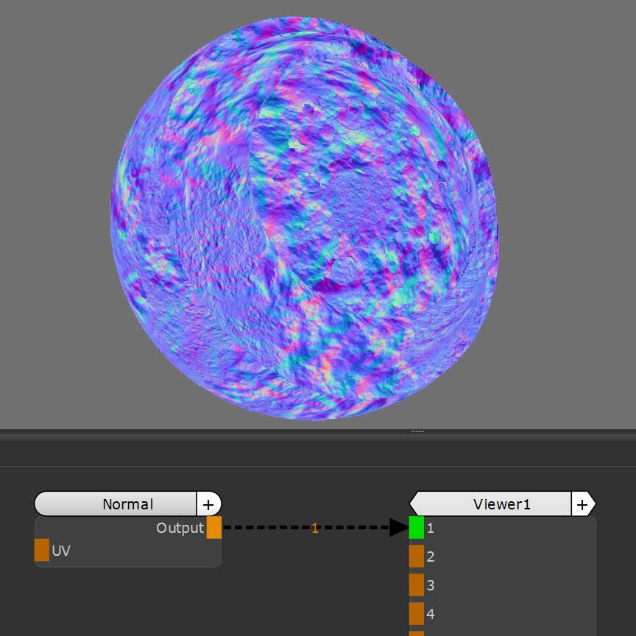Click the UV input port

pyautogui.click(x=42, y=550)
